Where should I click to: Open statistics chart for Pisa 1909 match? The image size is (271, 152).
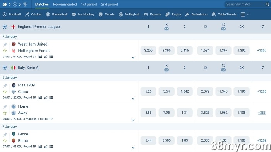(x=40, y=98)
